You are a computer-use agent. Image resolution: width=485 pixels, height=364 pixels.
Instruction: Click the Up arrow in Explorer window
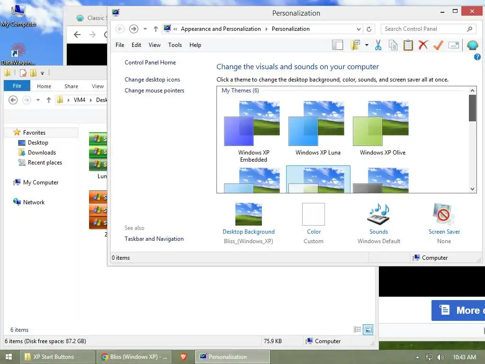click(49, 100)
